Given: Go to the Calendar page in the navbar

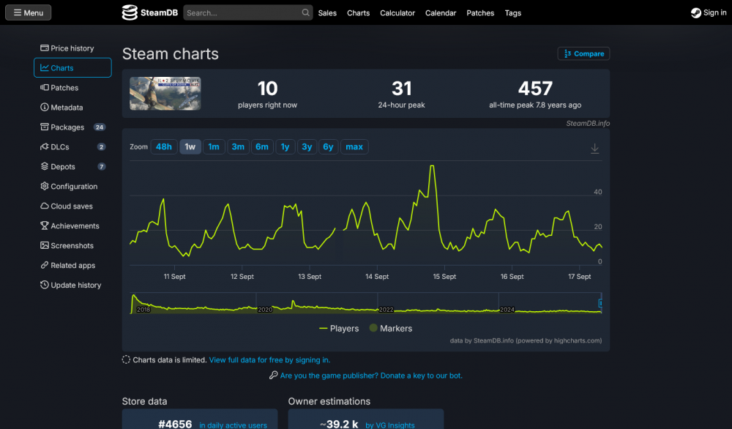Looking at the screenshot, I should [441, 12].
